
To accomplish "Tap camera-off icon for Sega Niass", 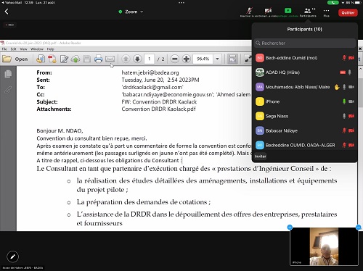I will pyautogui.click(x=351, y=116).
